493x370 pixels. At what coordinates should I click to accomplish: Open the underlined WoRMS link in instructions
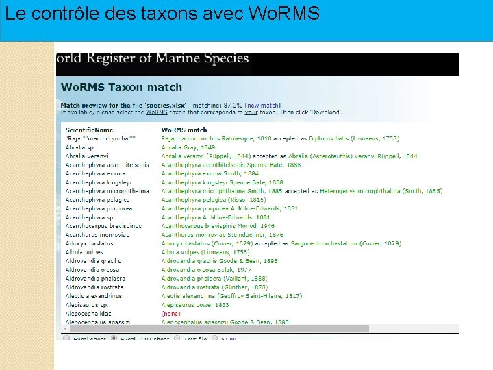[x=156, y=112]
